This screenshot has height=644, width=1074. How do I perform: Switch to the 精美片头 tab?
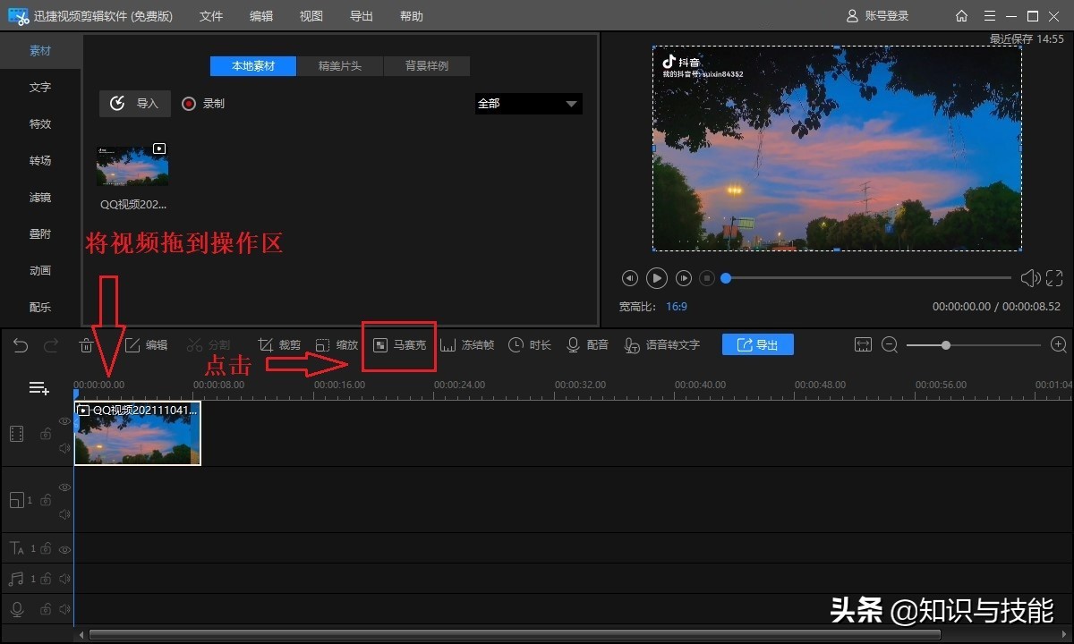tap(340, 66)
